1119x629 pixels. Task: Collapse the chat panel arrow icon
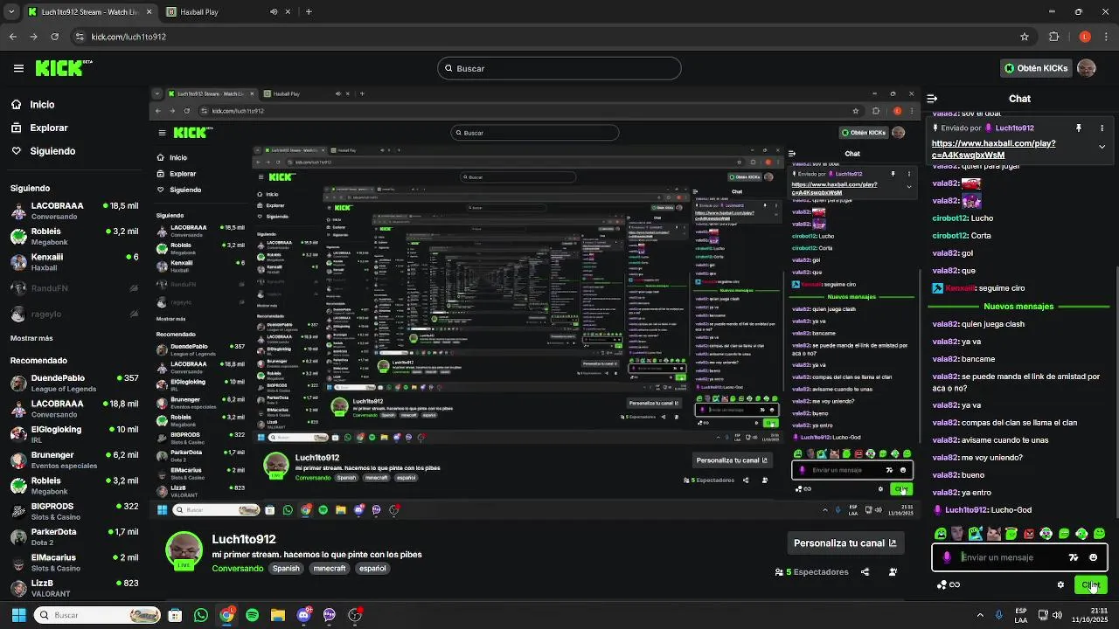[x=932, y=99]
